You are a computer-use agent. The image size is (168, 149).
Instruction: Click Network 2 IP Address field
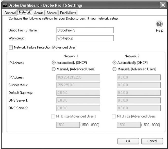pos(139,77)
